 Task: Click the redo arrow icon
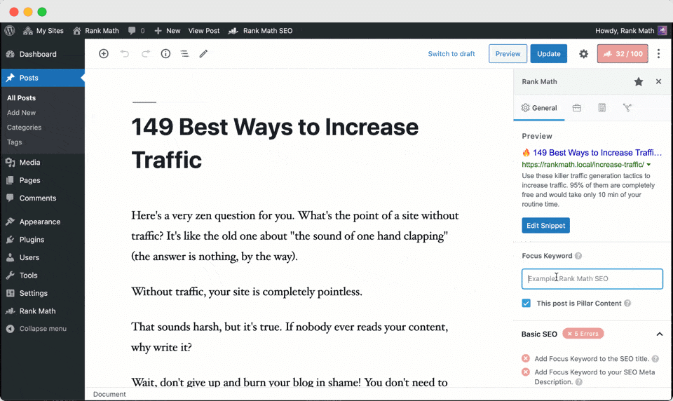[x=146, y=54]
